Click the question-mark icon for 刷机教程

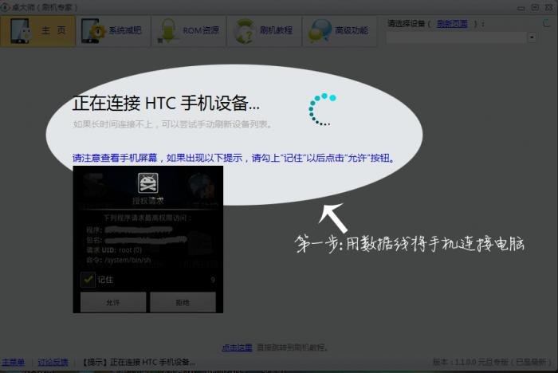[x=244, y=31]
